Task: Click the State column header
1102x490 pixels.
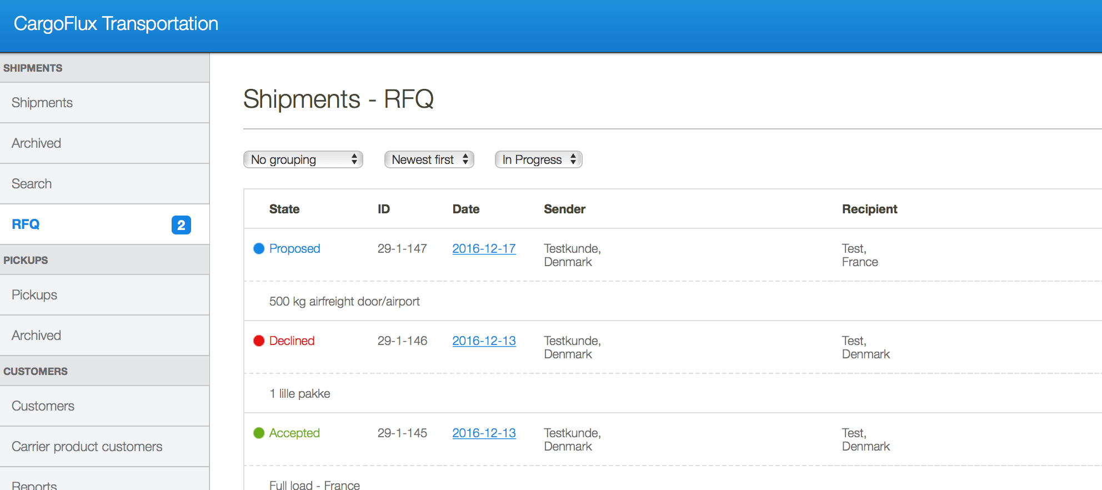Action: coord(284,209)
